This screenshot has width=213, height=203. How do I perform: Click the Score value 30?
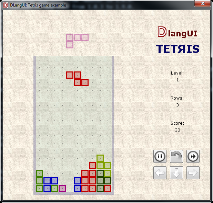177,130
